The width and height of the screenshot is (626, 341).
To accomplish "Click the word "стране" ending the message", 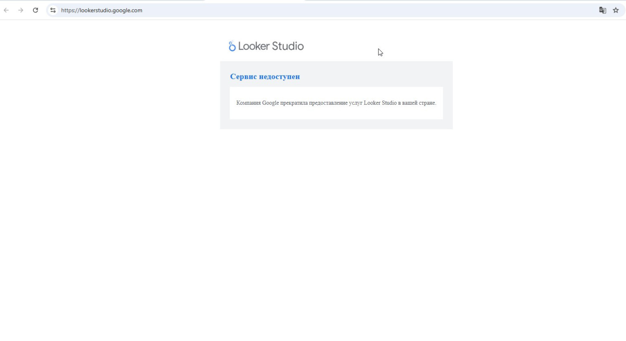I will (427, 103).
